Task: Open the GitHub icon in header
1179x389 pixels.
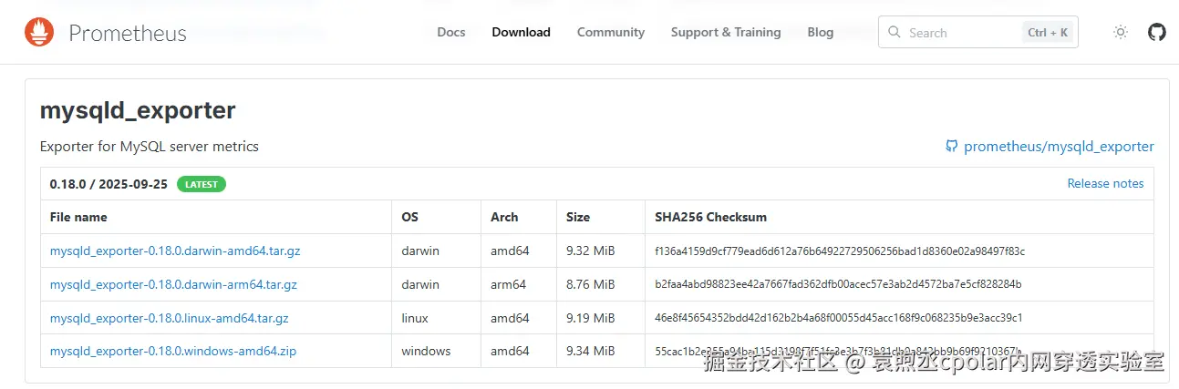Action: [1156, 33]
